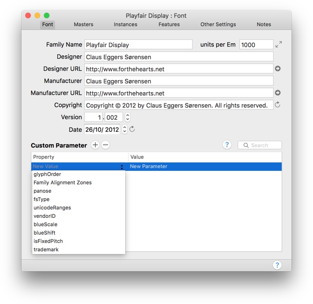
Task: Focus the Designer text field
Action: coord(179,57)
